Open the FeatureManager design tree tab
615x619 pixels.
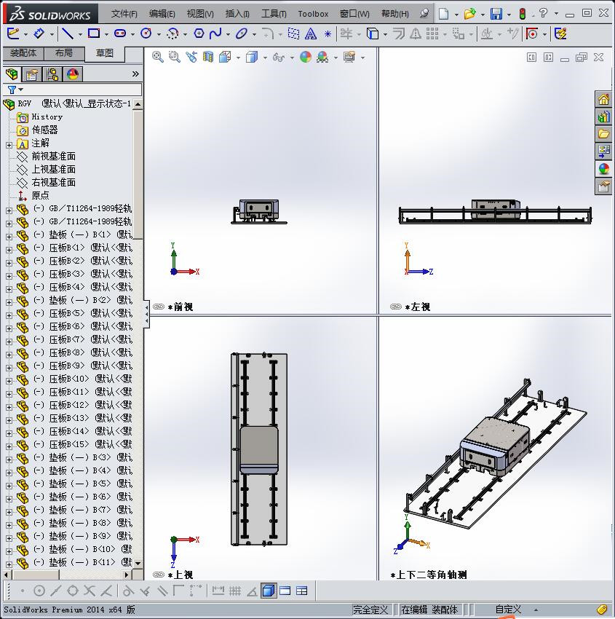point(12,74)
